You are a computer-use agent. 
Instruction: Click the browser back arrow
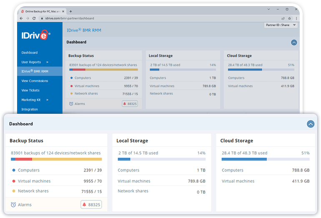22,18
